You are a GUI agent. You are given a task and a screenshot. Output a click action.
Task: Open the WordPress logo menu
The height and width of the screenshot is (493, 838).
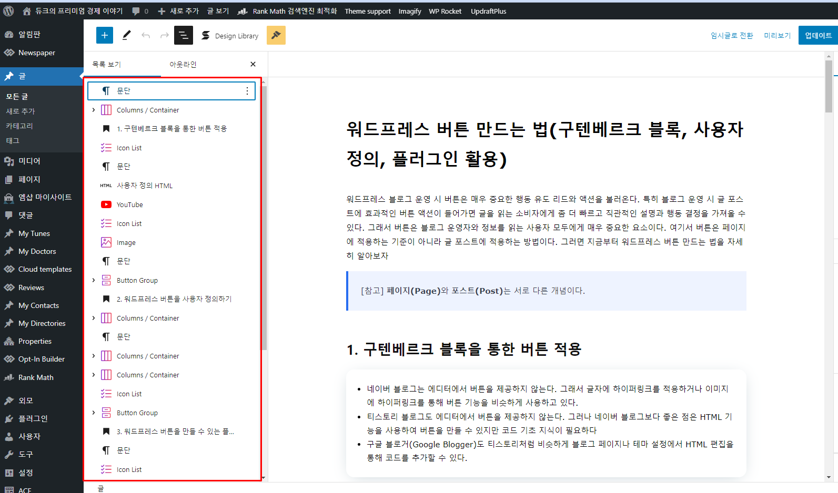click(8, 11)
